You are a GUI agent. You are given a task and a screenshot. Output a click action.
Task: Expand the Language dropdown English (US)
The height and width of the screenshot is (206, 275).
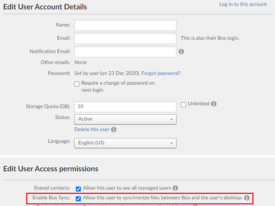click(x=125, y=143)
